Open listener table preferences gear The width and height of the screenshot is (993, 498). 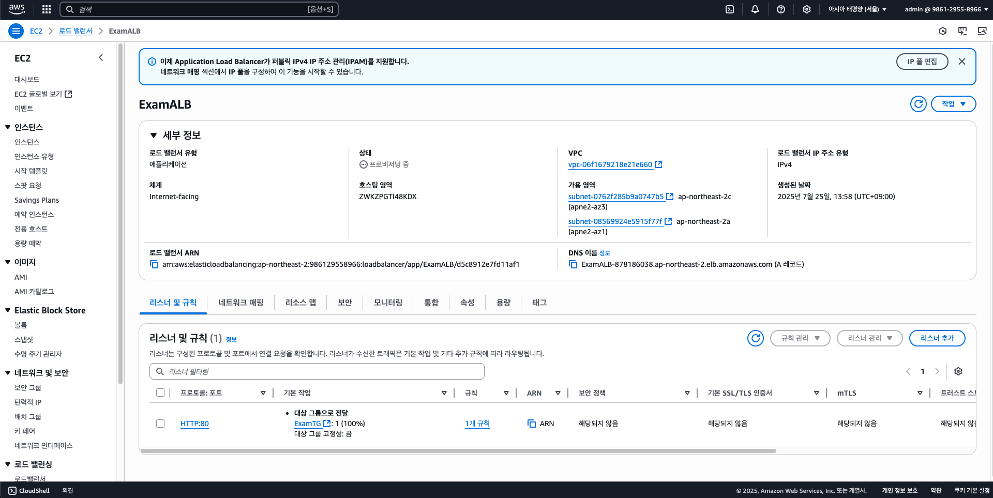[958, 371]
